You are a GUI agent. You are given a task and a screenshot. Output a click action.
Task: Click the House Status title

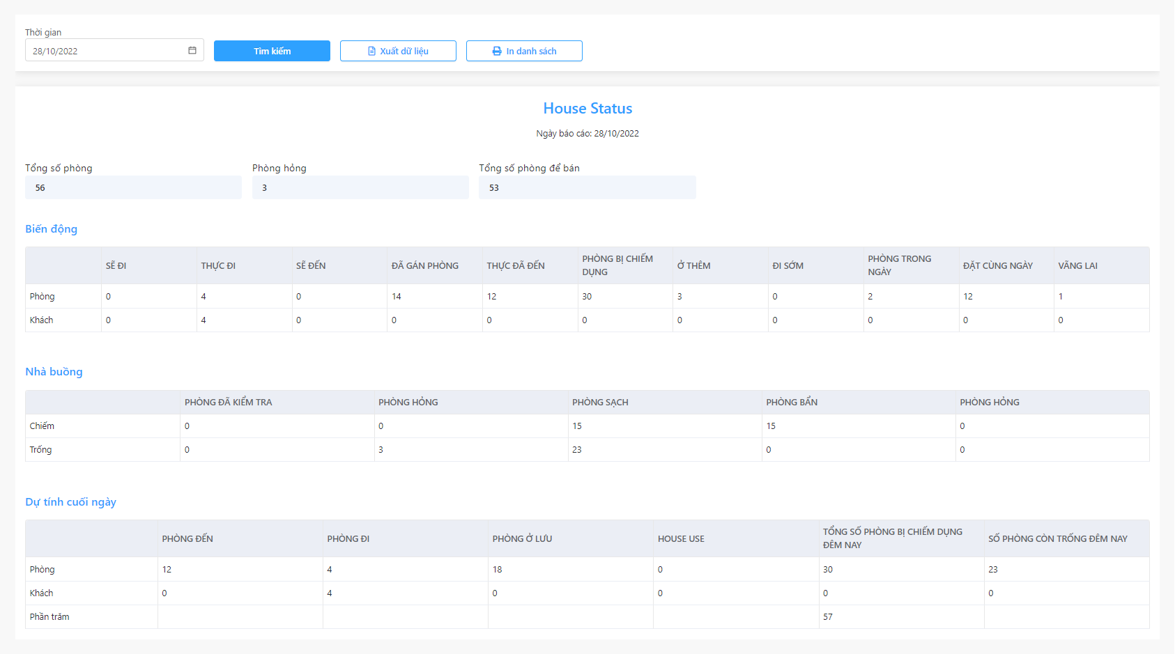click(587, 109)
